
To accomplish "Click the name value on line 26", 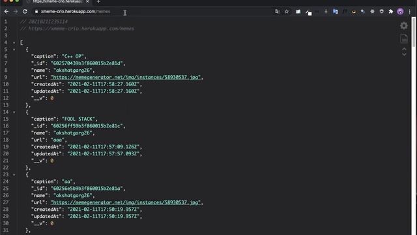I will click(x=73, y=196).
